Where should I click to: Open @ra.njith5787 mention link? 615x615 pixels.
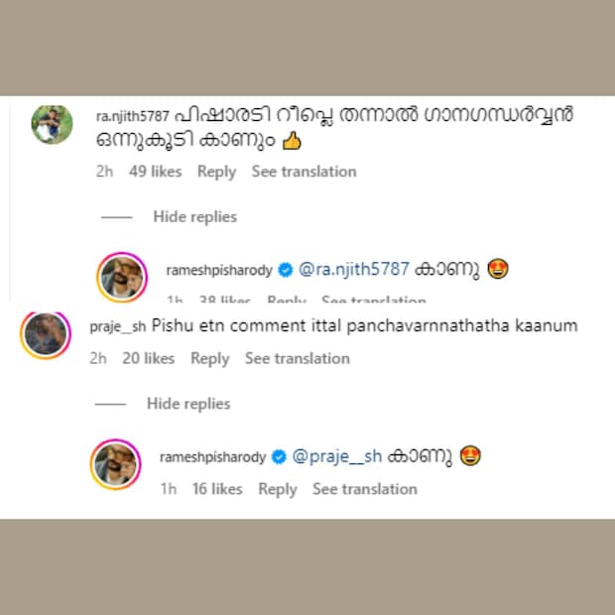pyautogui.click(x=354, y=270)
